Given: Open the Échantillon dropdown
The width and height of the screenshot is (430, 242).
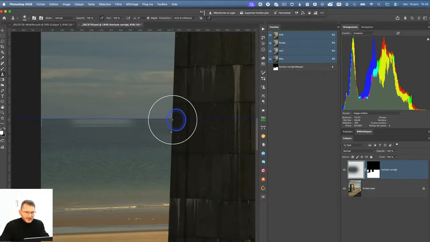Looking at the screenshot, I should click(x=185, y=18).
